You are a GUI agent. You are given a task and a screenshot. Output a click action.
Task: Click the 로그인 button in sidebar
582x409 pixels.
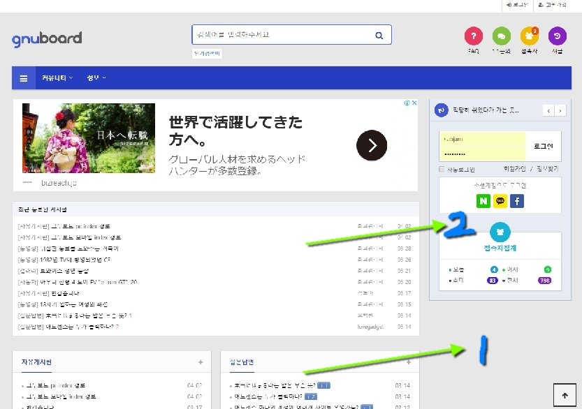pyautogui.click(x=544, y=146)
